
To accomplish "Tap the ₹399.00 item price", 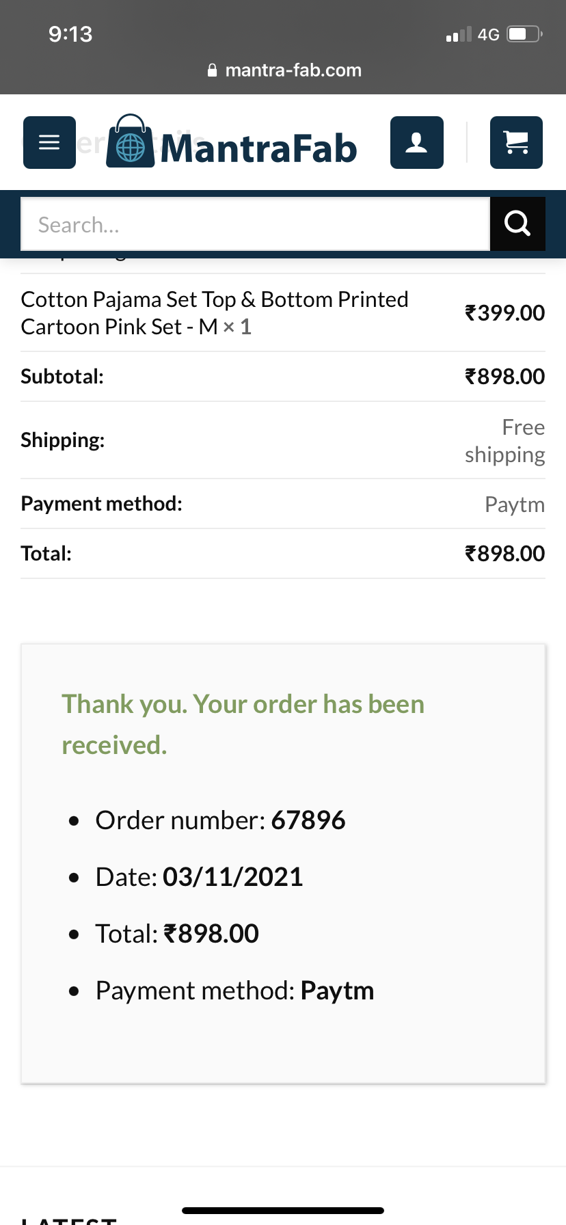I will coord(504,313).
